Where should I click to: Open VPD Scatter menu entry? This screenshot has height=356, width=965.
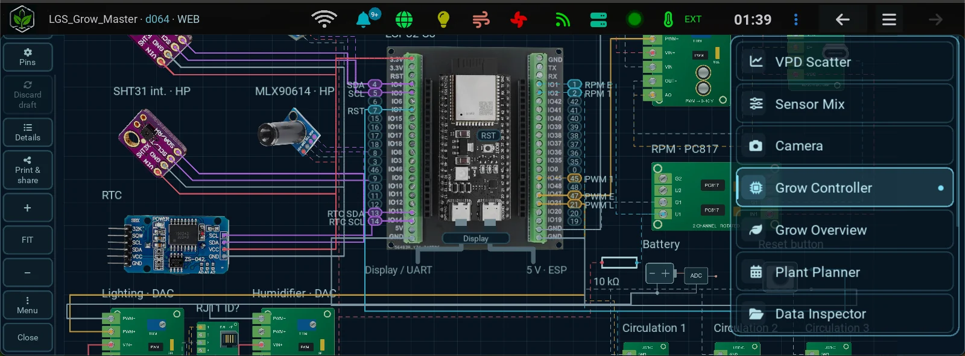point(844,61)
